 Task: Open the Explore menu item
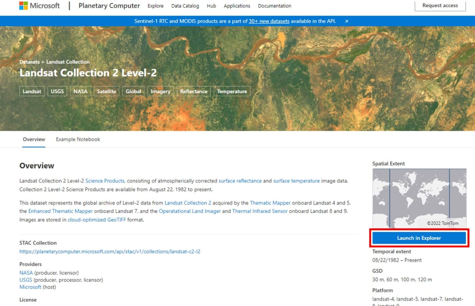(156, 6)
